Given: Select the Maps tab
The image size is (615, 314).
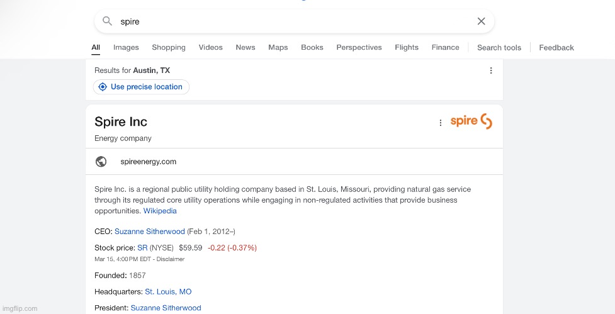Looking at the screenshot, I should [278, 47].
